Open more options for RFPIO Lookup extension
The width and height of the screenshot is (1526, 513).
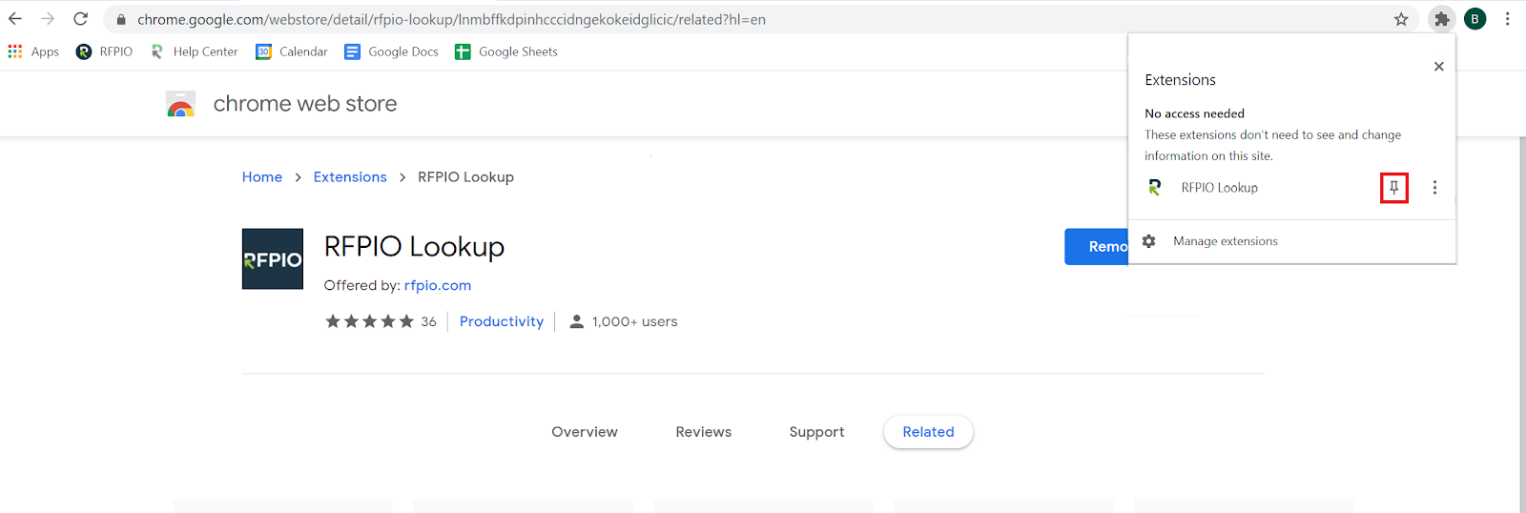(x=1434, y=188)
